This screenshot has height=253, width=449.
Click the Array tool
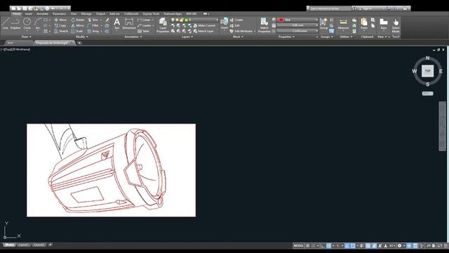click(x=93, y=31)
